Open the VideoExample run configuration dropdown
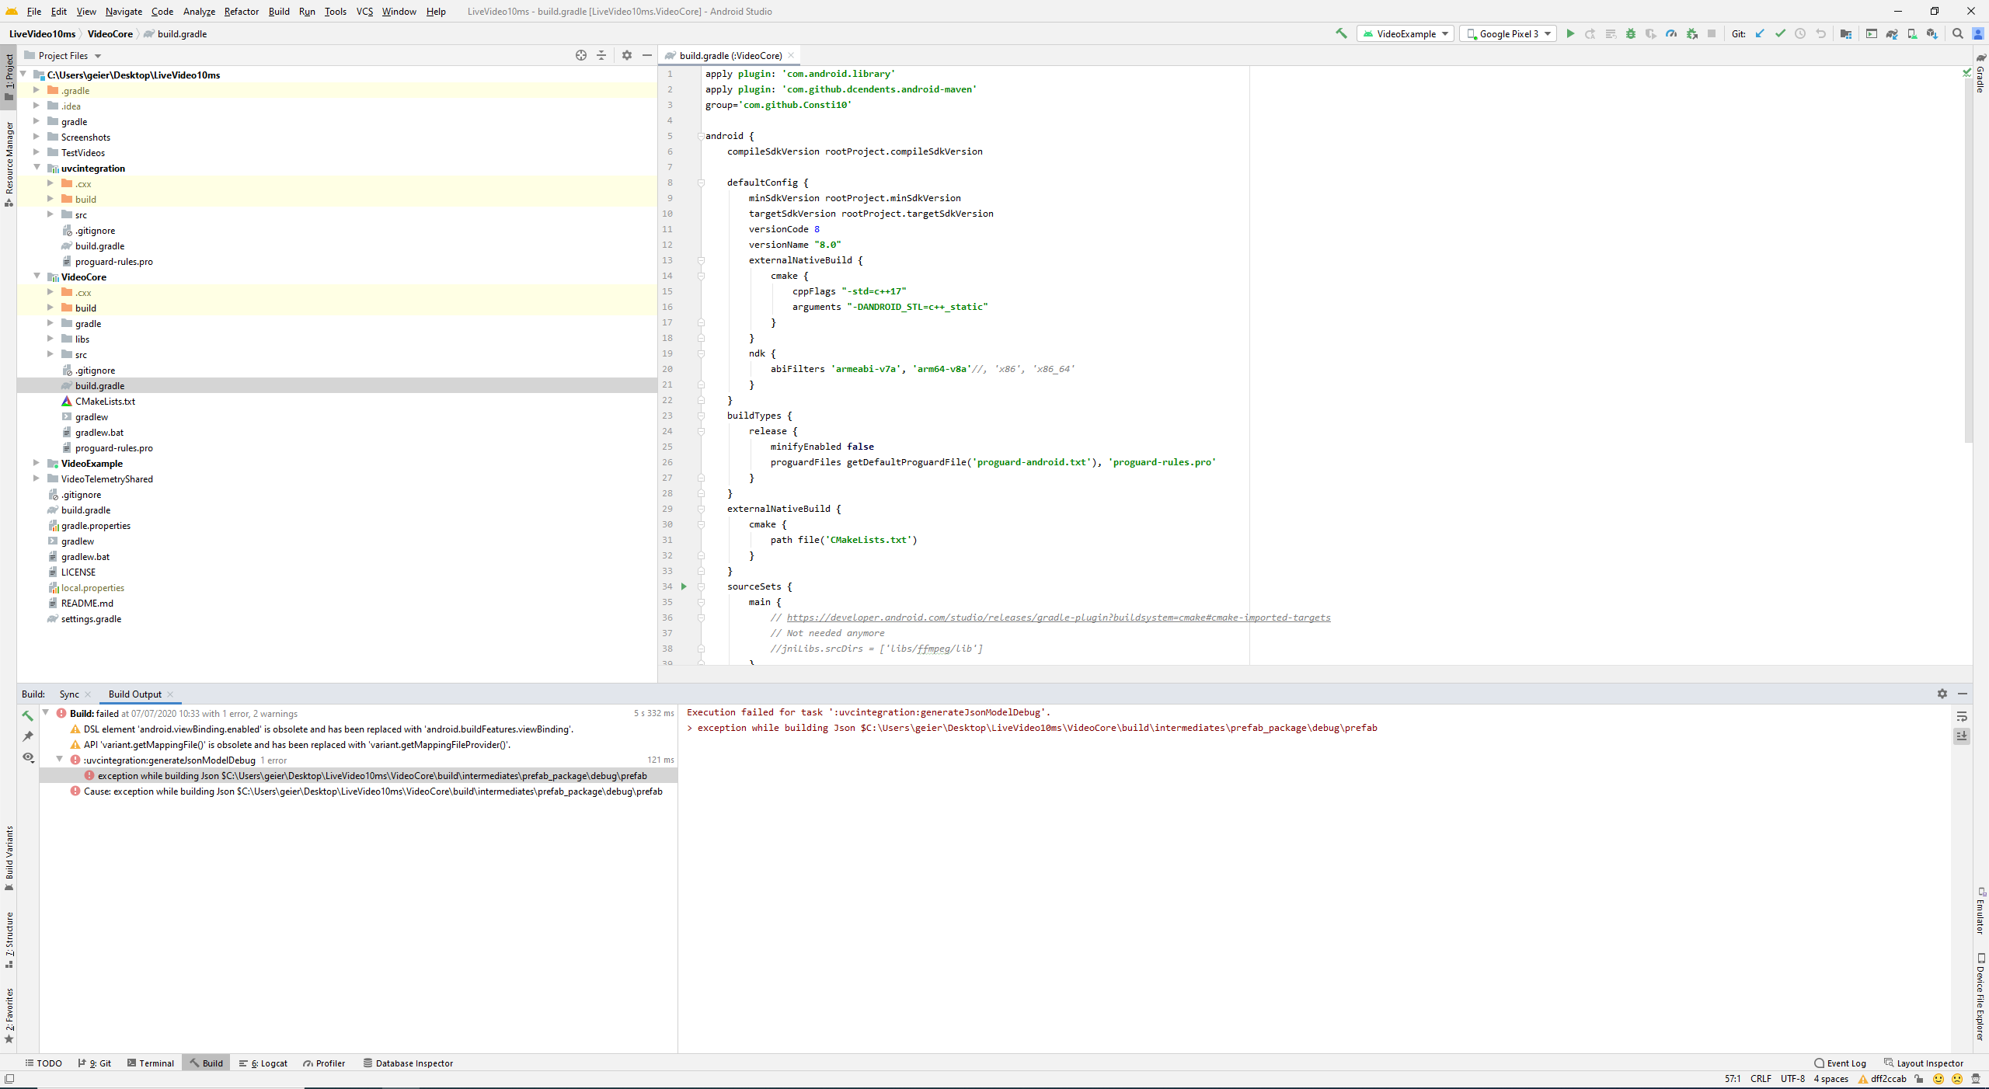Screen dimensions: 1989x1089 click(1405, 33)
